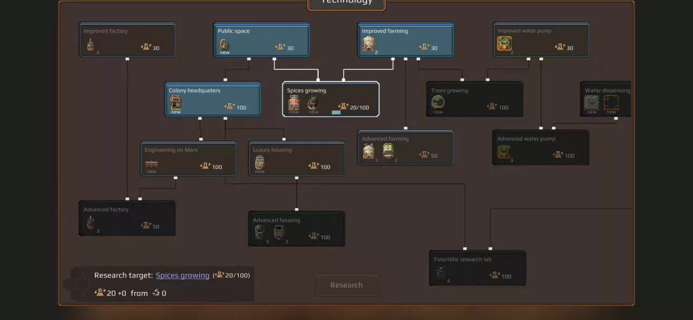Click the flask research points icon beside 20 +0
Image resolution: width=693 pixels, height=320 pixels.
pos(100,292)
